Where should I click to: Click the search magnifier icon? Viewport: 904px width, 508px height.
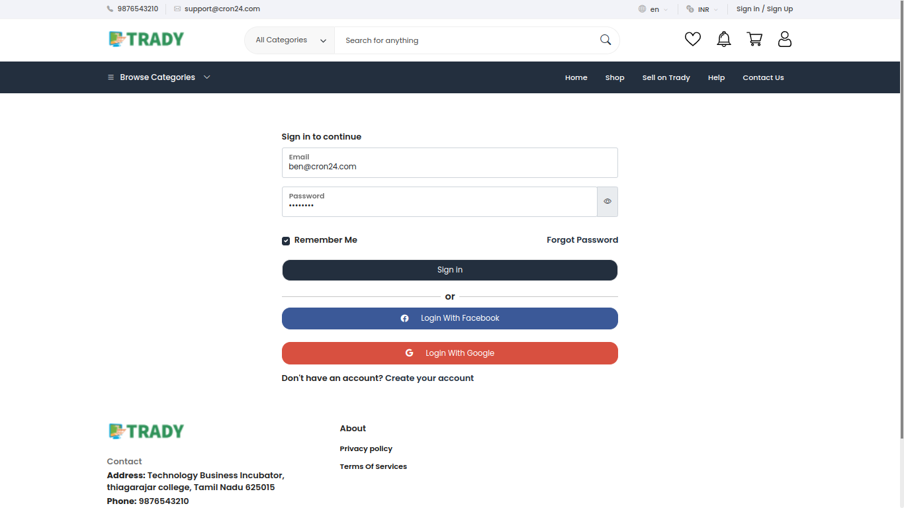[605, 40]
